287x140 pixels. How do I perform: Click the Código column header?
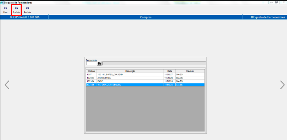[x=91, y=71]
